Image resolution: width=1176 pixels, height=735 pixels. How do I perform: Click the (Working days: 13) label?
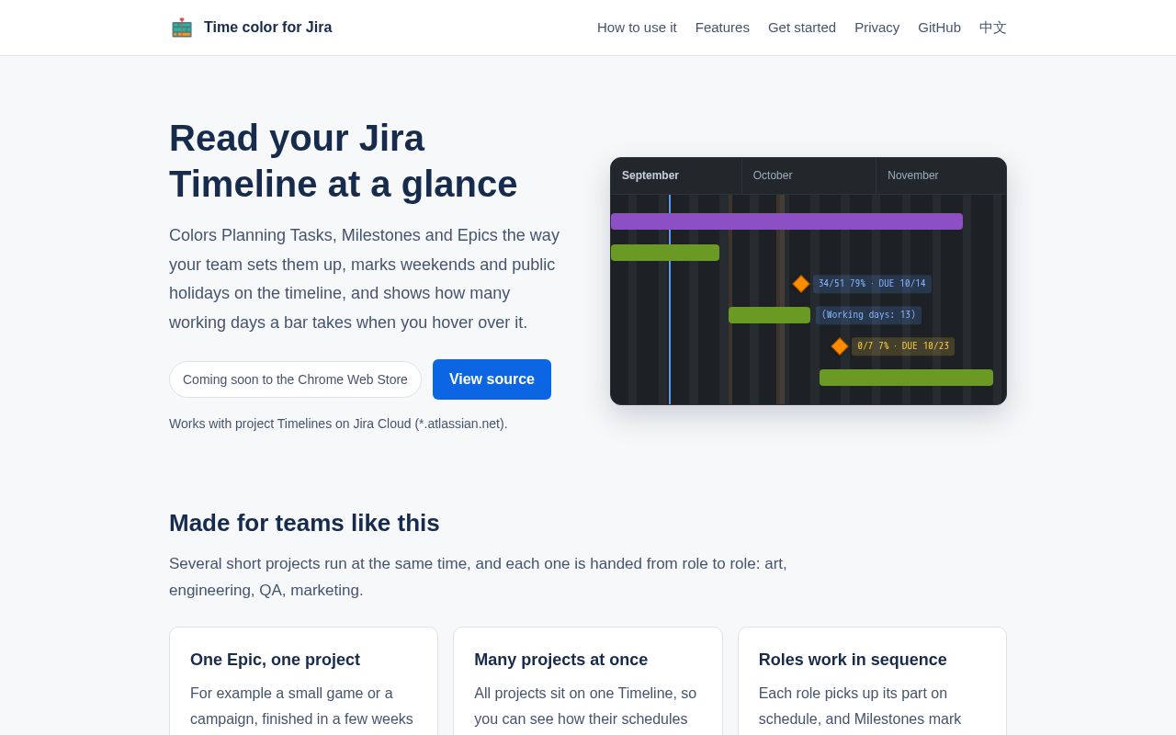(x=868, y=315)
